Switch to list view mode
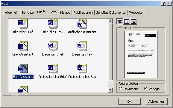Viewport: 173px width, 108px height. [x=127, y=21]
